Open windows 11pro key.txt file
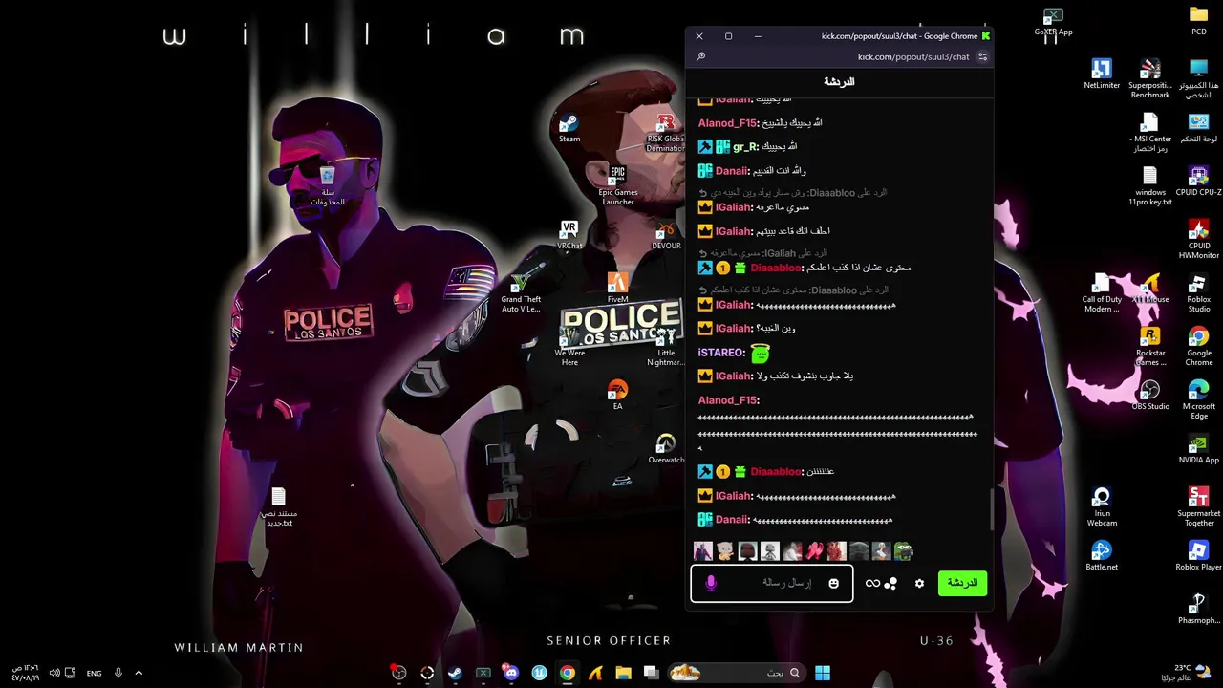The height and width of the screenshot is (688, 1223). tap(1150, 186)
